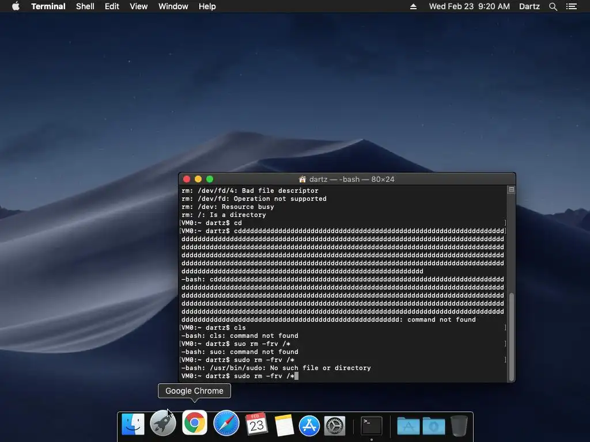Open Safari compass icon in Dock
Image resolution: width=590 pixels, height=442 pixels.
coord(226,424)
